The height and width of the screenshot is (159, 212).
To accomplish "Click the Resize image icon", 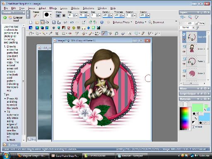I will (84, 22).
